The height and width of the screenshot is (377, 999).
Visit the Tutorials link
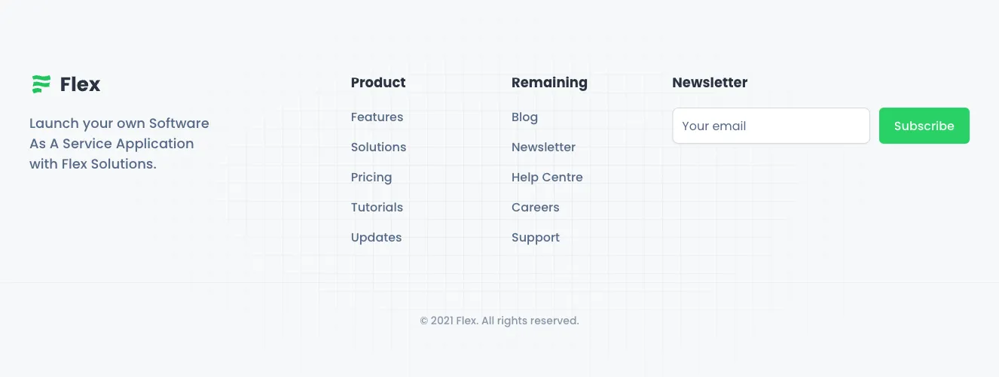(377, 208)
